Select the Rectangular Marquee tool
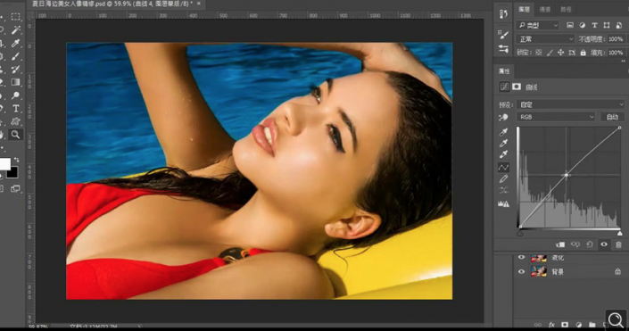 point(15,17)
